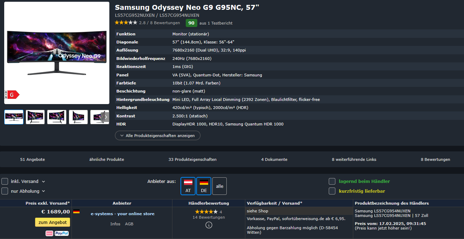Viewport: 464px width, 239px height.
Task: Click '14 Bewertungen' dealer reviews link
Action: 209,217
